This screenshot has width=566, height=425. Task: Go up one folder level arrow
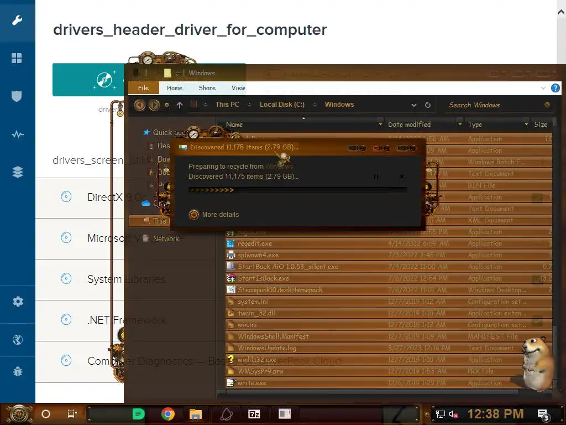180,105
